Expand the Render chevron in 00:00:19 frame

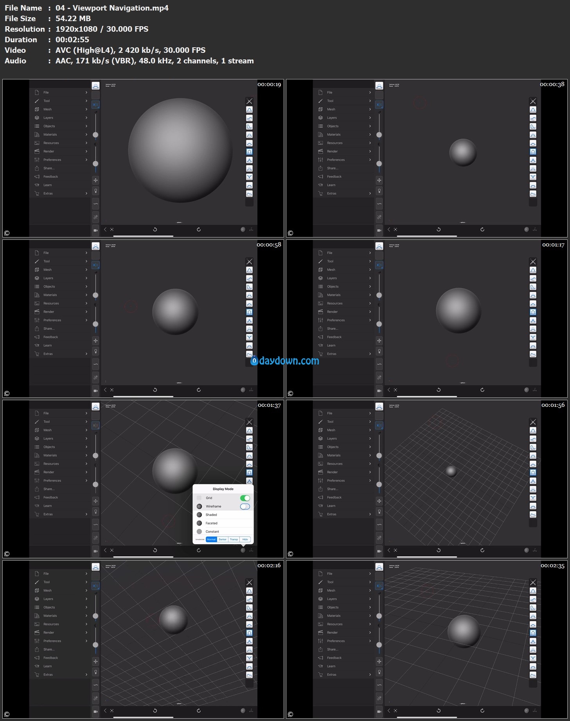click(x=86, y=151)
